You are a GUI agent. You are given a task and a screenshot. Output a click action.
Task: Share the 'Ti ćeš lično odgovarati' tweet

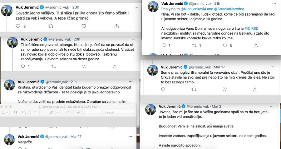[x=115, y=67]
